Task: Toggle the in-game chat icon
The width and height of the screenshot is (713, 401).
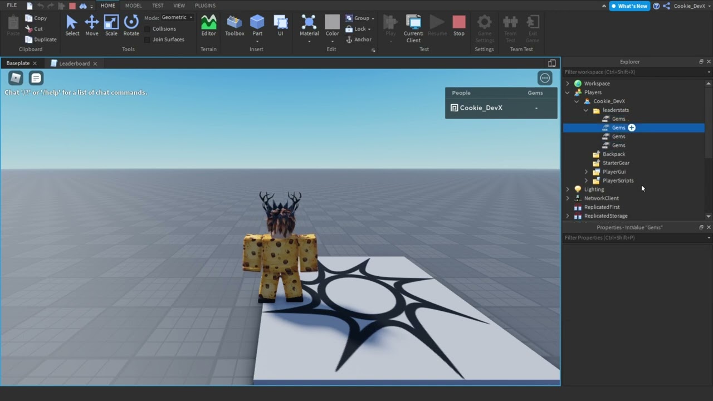Action: [36, 78]
